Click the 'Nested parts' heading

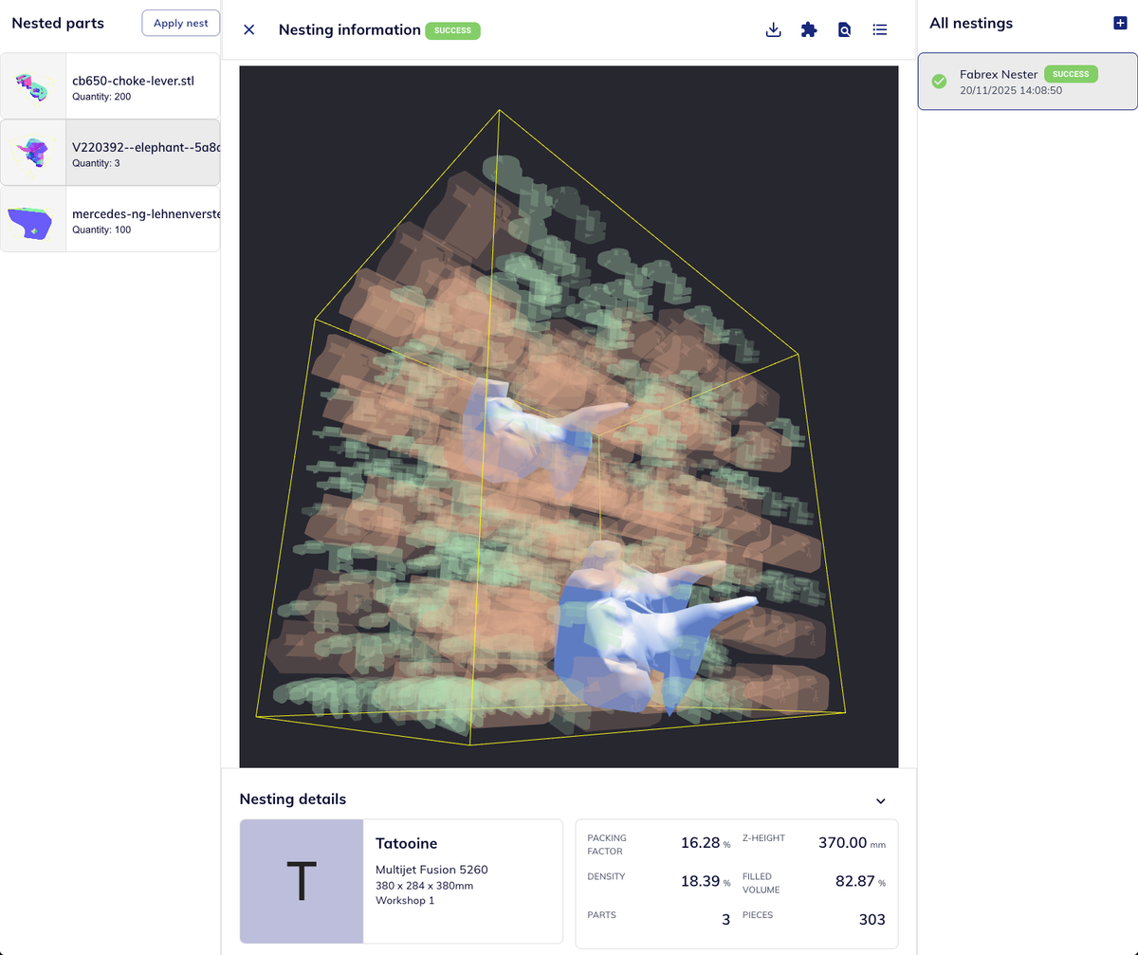58,23
